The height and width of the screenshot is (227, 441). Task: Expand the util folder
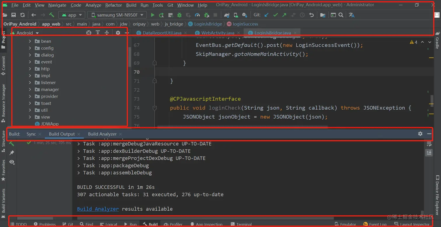[x=30, y=110]
